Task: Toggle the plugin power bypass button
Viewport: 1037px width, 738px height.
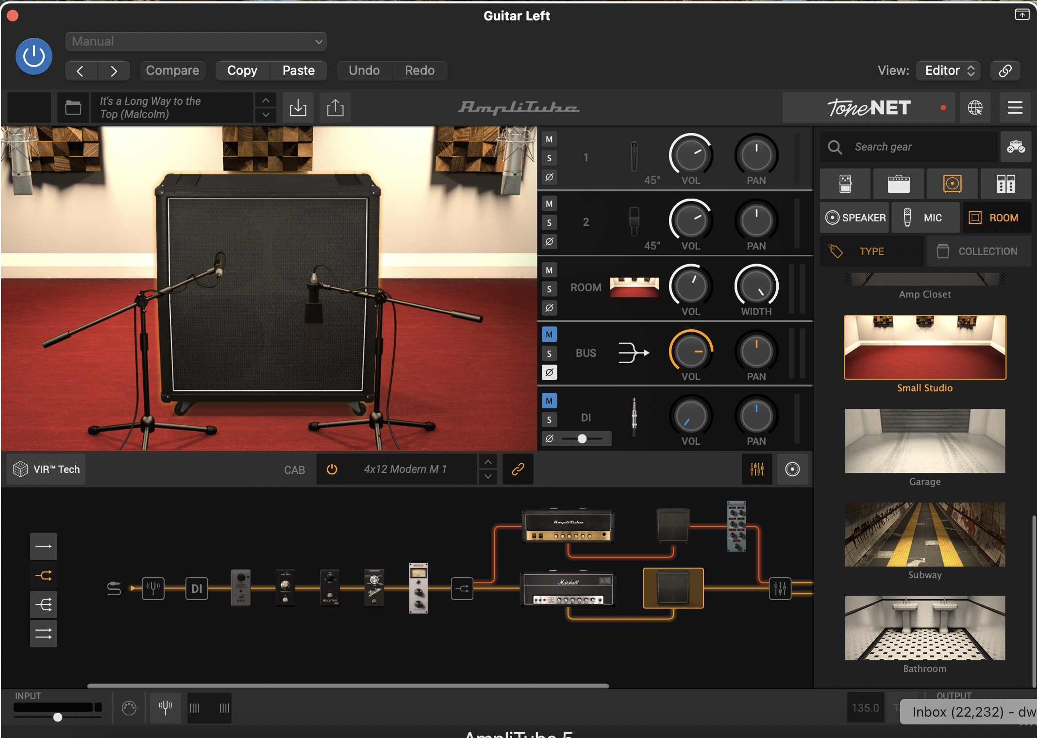Action: [34, 56]
